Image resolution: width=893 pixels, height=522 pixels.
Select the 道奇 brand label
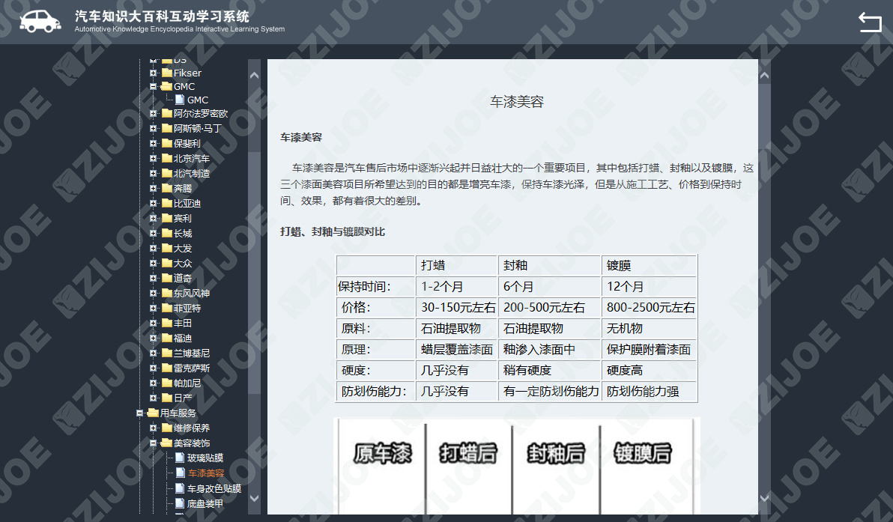pos(183,278)
